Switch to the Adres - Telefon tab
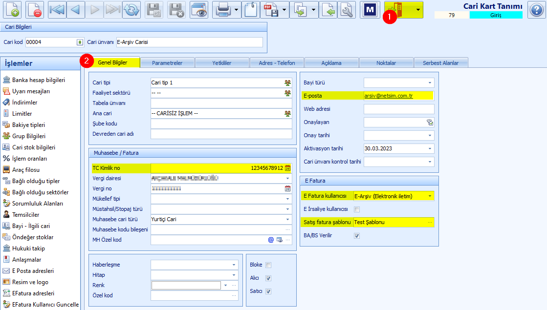The width and height of the screenshot is (547, 310). 277,63
